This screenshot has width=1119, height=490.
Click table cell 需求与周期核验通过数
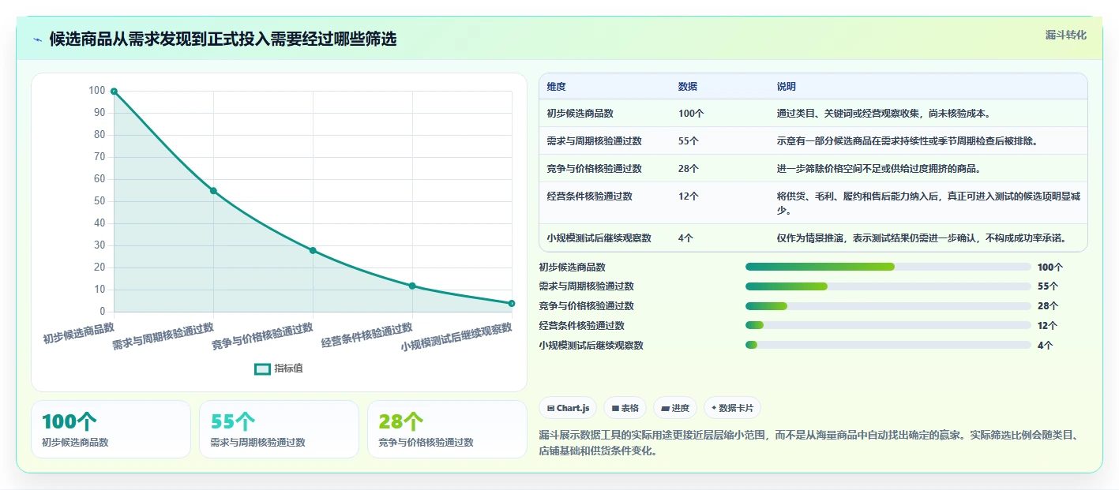pos(594,141)
